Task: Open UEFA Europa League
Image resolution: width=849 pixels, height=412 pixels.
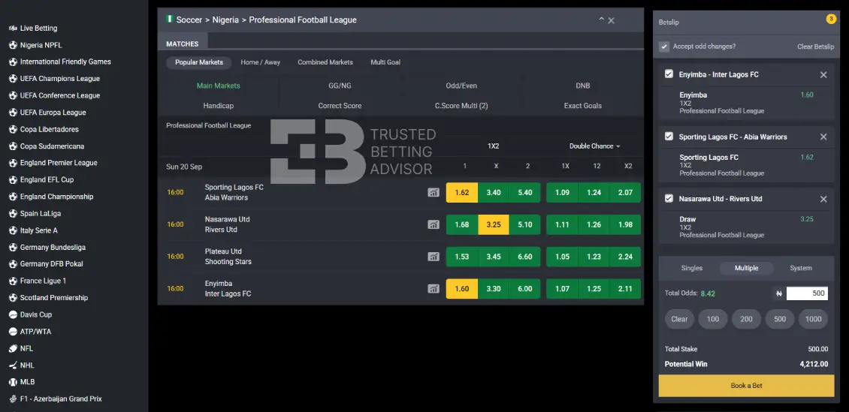Action: click(47, 113)
